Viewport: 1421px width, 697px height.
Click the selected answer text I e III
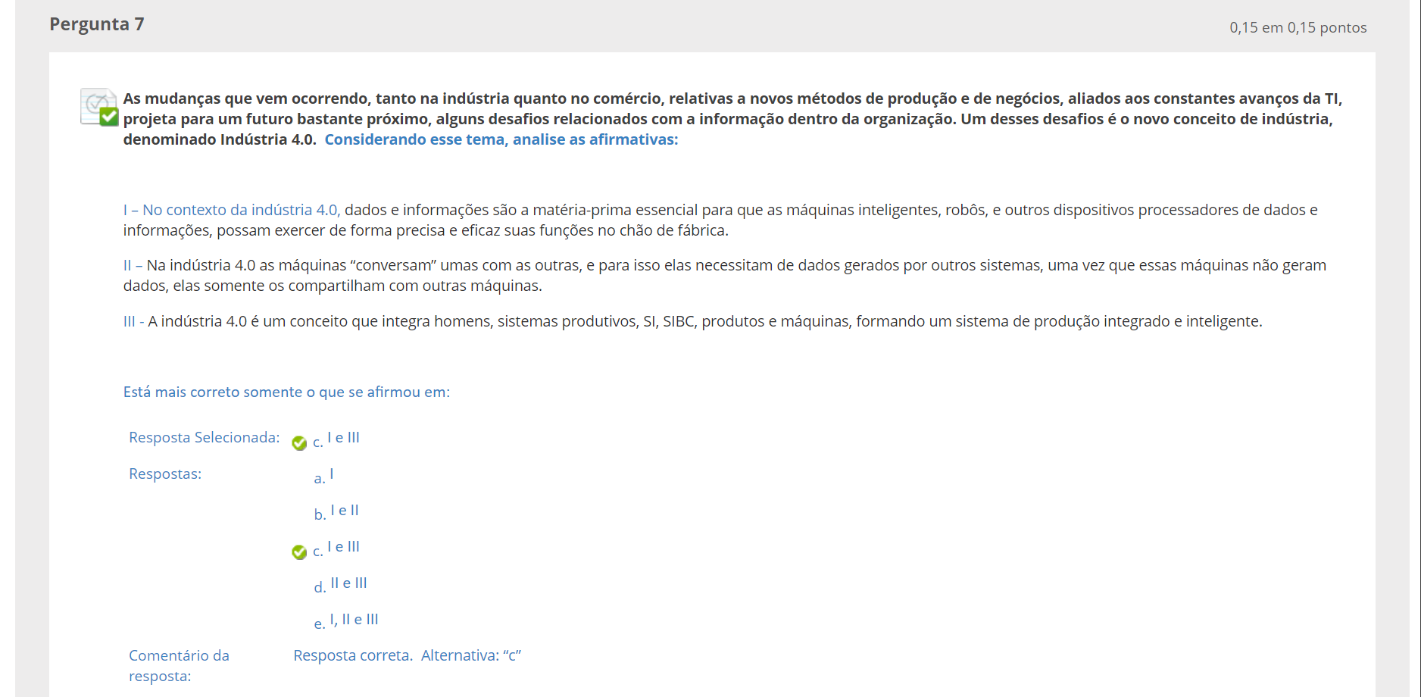click(x=343, y=438)
